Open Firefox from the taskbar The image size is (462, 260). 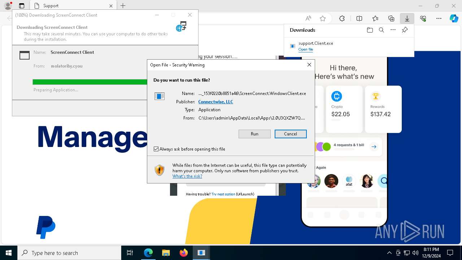pyautogui.click(x=183, y=253)
